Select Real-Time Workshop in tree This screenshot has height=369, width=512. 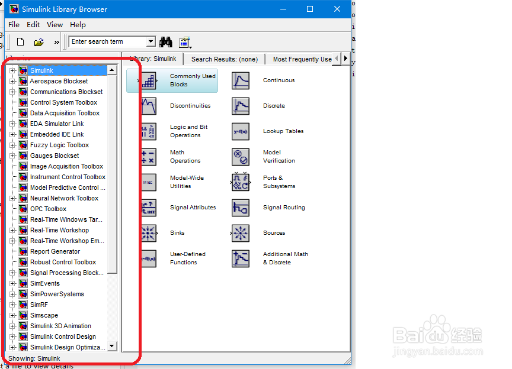pyautogui.click(x=59, y=230)
